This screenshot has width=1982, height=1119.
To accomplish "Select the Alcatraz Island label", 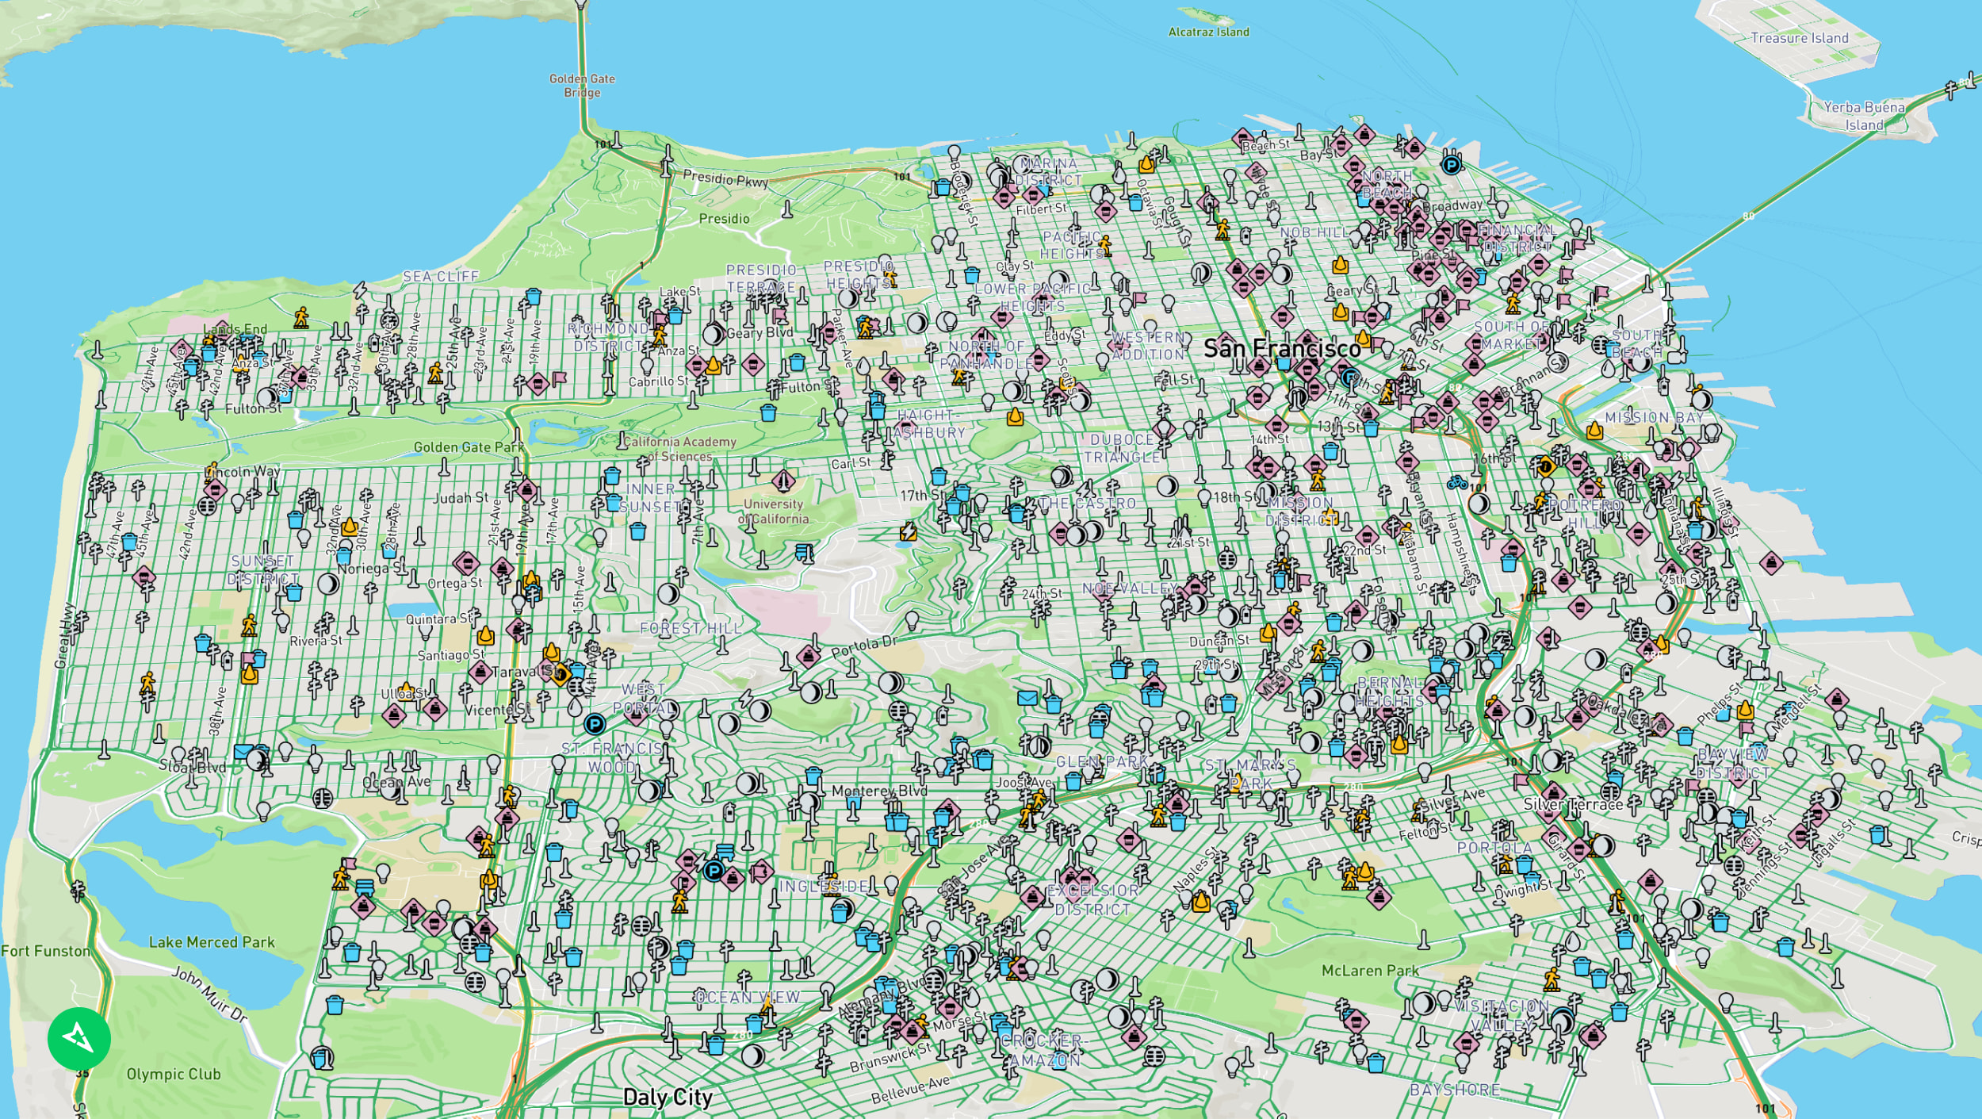I will [1208, 32].
